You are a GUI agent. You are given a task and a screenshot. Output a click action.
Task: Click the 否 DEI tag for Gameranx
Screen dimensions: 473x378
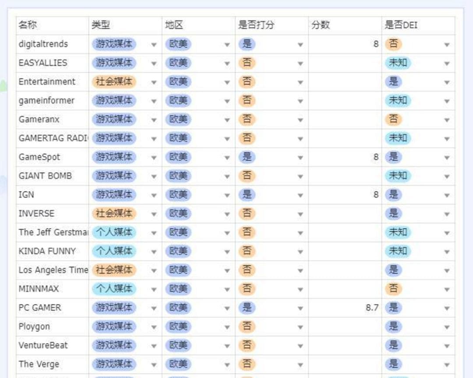(x=393, y=120)
